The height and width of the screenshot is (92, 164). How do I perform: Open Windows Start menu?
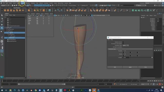click(2, 90)
